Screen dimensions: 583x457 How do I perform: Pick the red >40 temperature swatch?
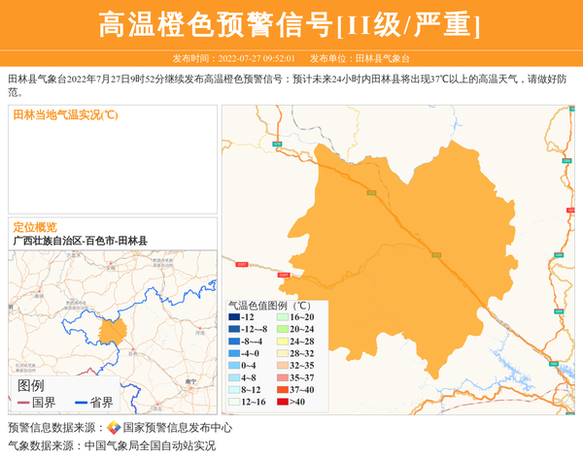click(282, 402)
